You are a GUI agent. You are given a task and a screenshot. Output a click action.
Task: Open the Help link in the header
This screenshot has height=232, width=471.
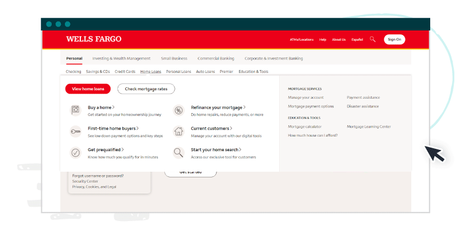(323, 40)
